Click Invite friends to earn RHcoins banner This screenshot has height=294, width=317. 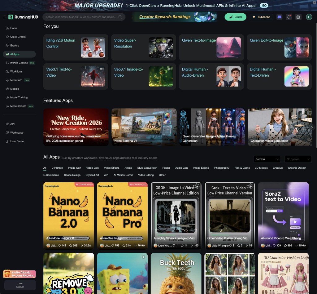coord(20,274)
